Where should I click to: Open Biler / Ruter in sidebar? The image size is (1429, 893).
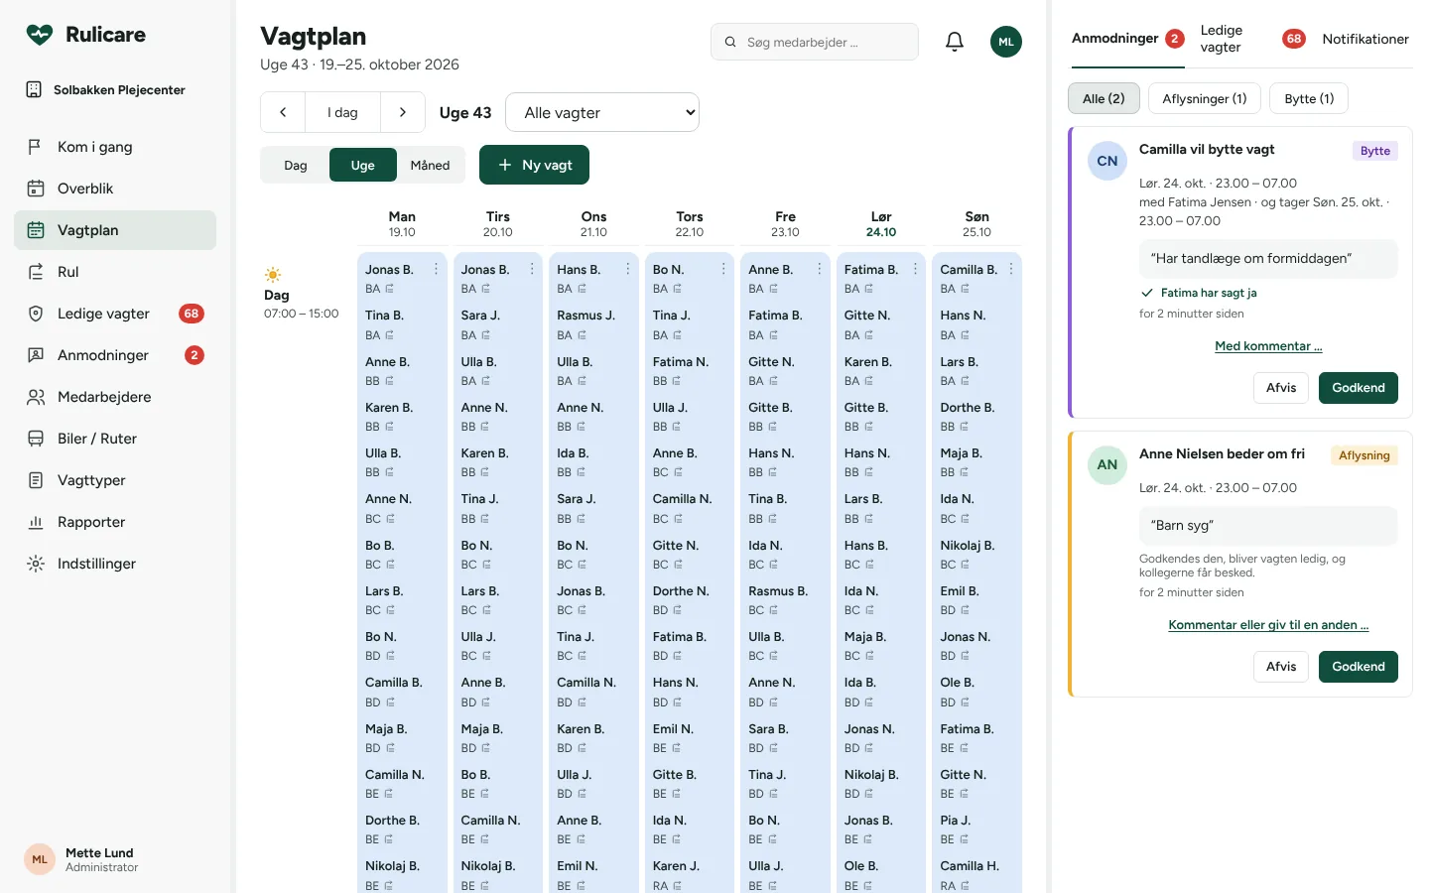(115, 439)
